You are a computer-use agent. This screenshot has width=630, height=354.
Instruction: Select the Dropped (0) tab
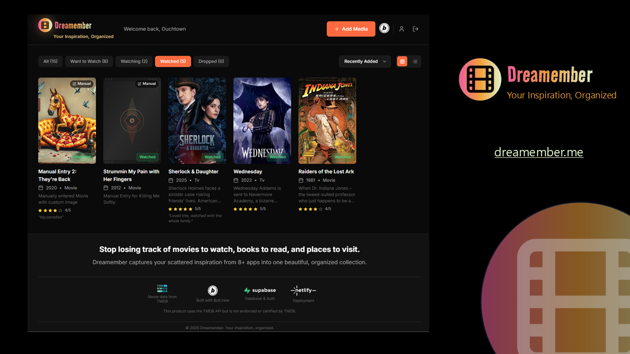pos(211,61)
